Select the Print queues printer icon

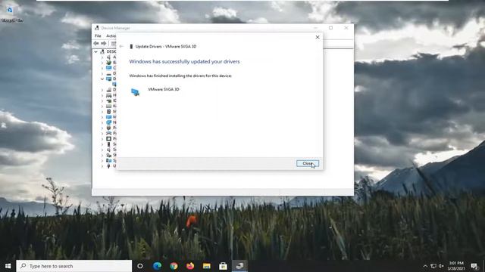108,133
